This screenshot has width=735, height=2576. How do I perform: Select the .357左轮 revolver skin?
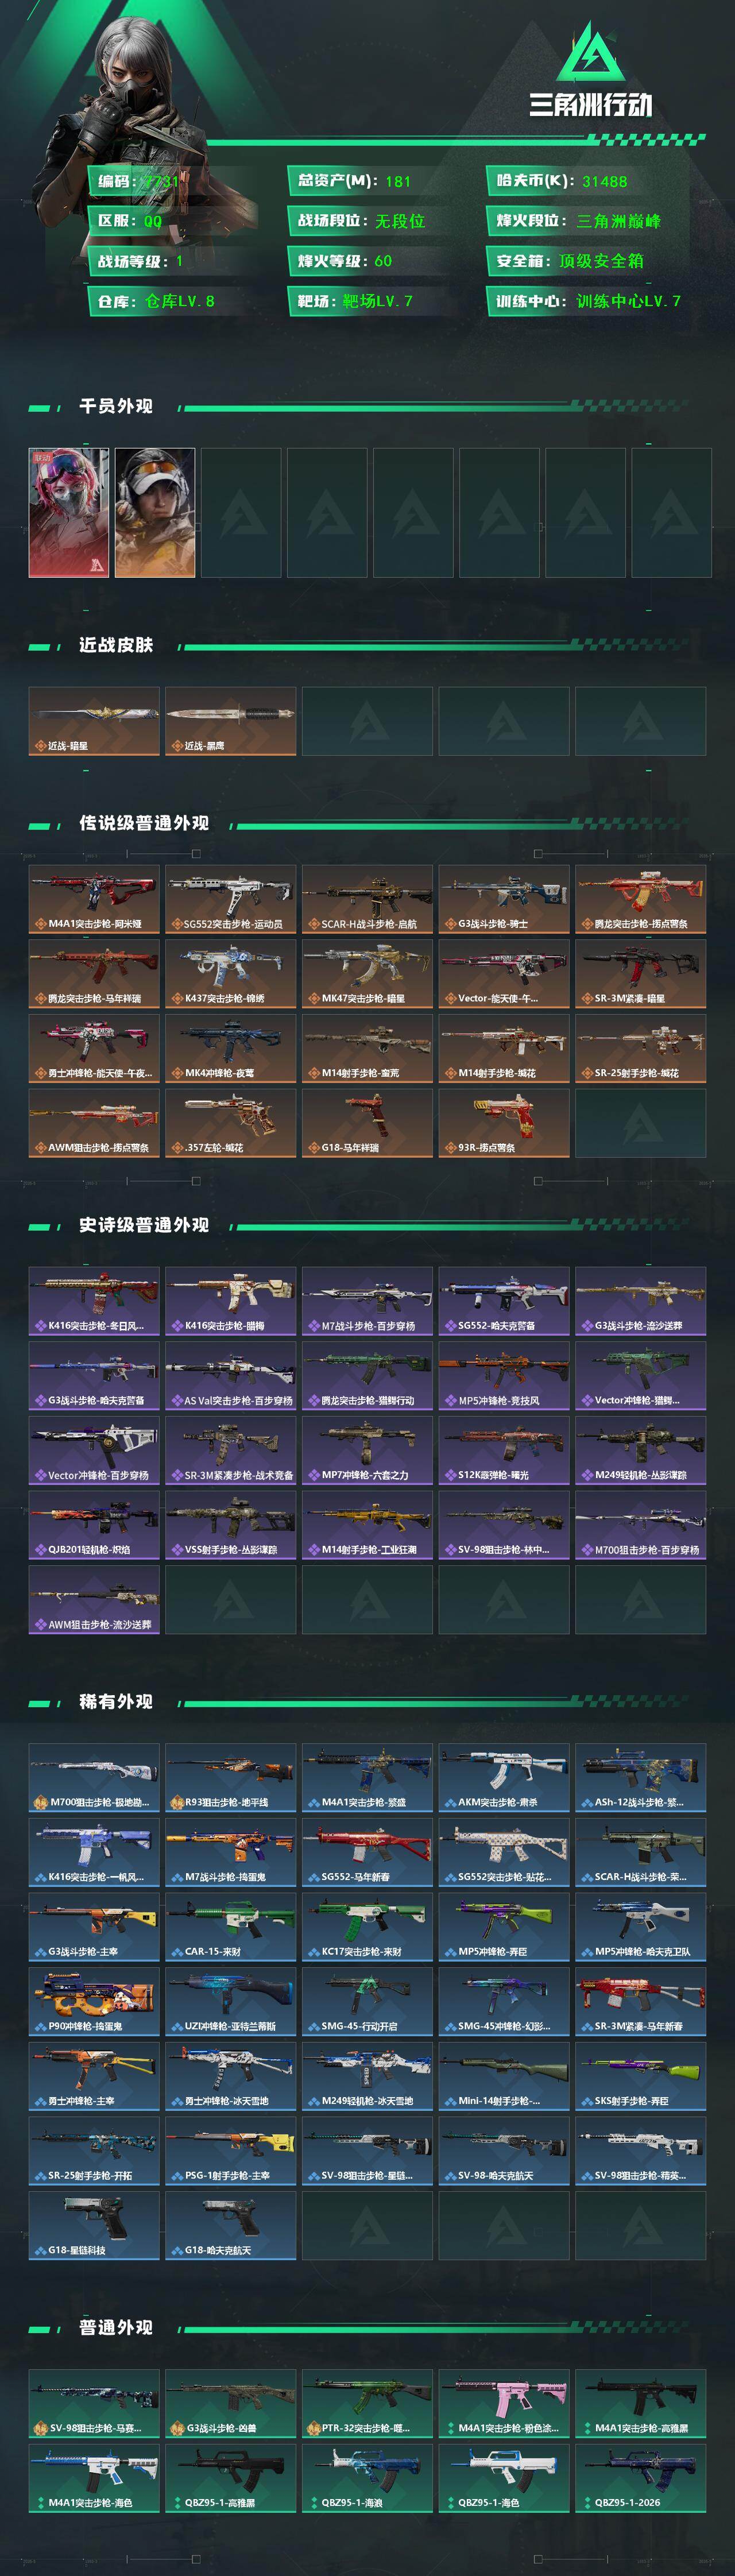pos(230,1123)
